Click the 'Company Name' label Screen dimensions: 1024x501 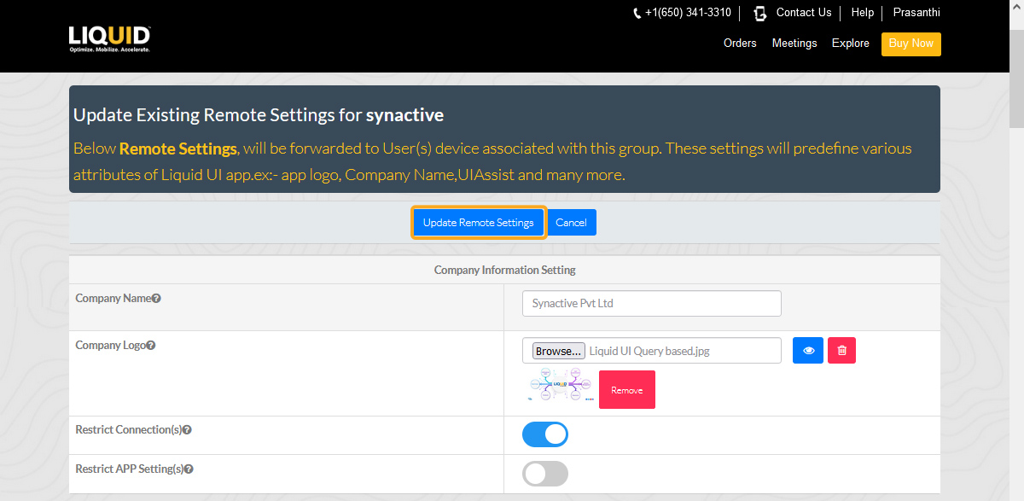click(113, 299)
